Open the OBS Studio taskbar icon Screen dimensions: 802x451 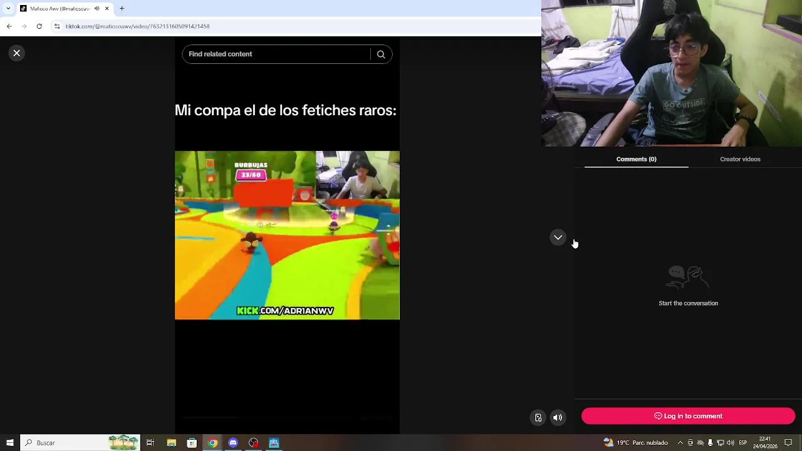point(254,443)
